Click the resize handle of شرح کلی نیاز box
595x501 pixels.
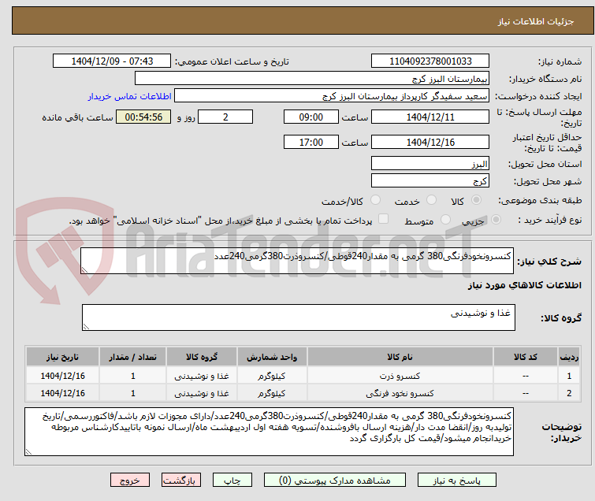(84, 269)
